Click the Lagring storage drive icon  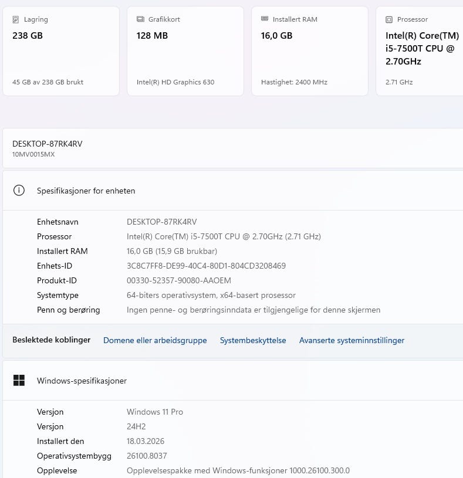[16, 19]
